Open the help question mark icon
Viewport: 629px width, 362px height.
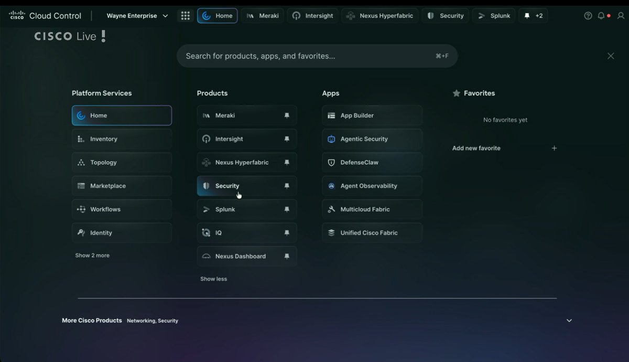point(588,16)
